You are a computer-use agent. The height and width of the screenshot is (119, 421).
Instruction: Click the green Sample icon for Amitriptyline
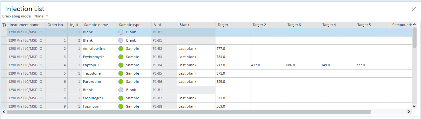coord(121,49)
